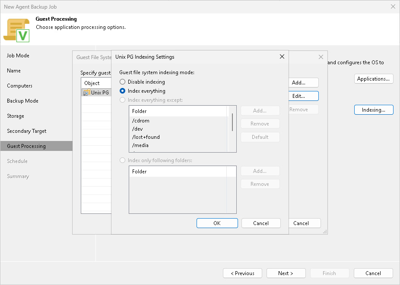Confirm indexing settings with OK
Image resolution: width=400 pixels, height=285 pixels.
point(217,223)
